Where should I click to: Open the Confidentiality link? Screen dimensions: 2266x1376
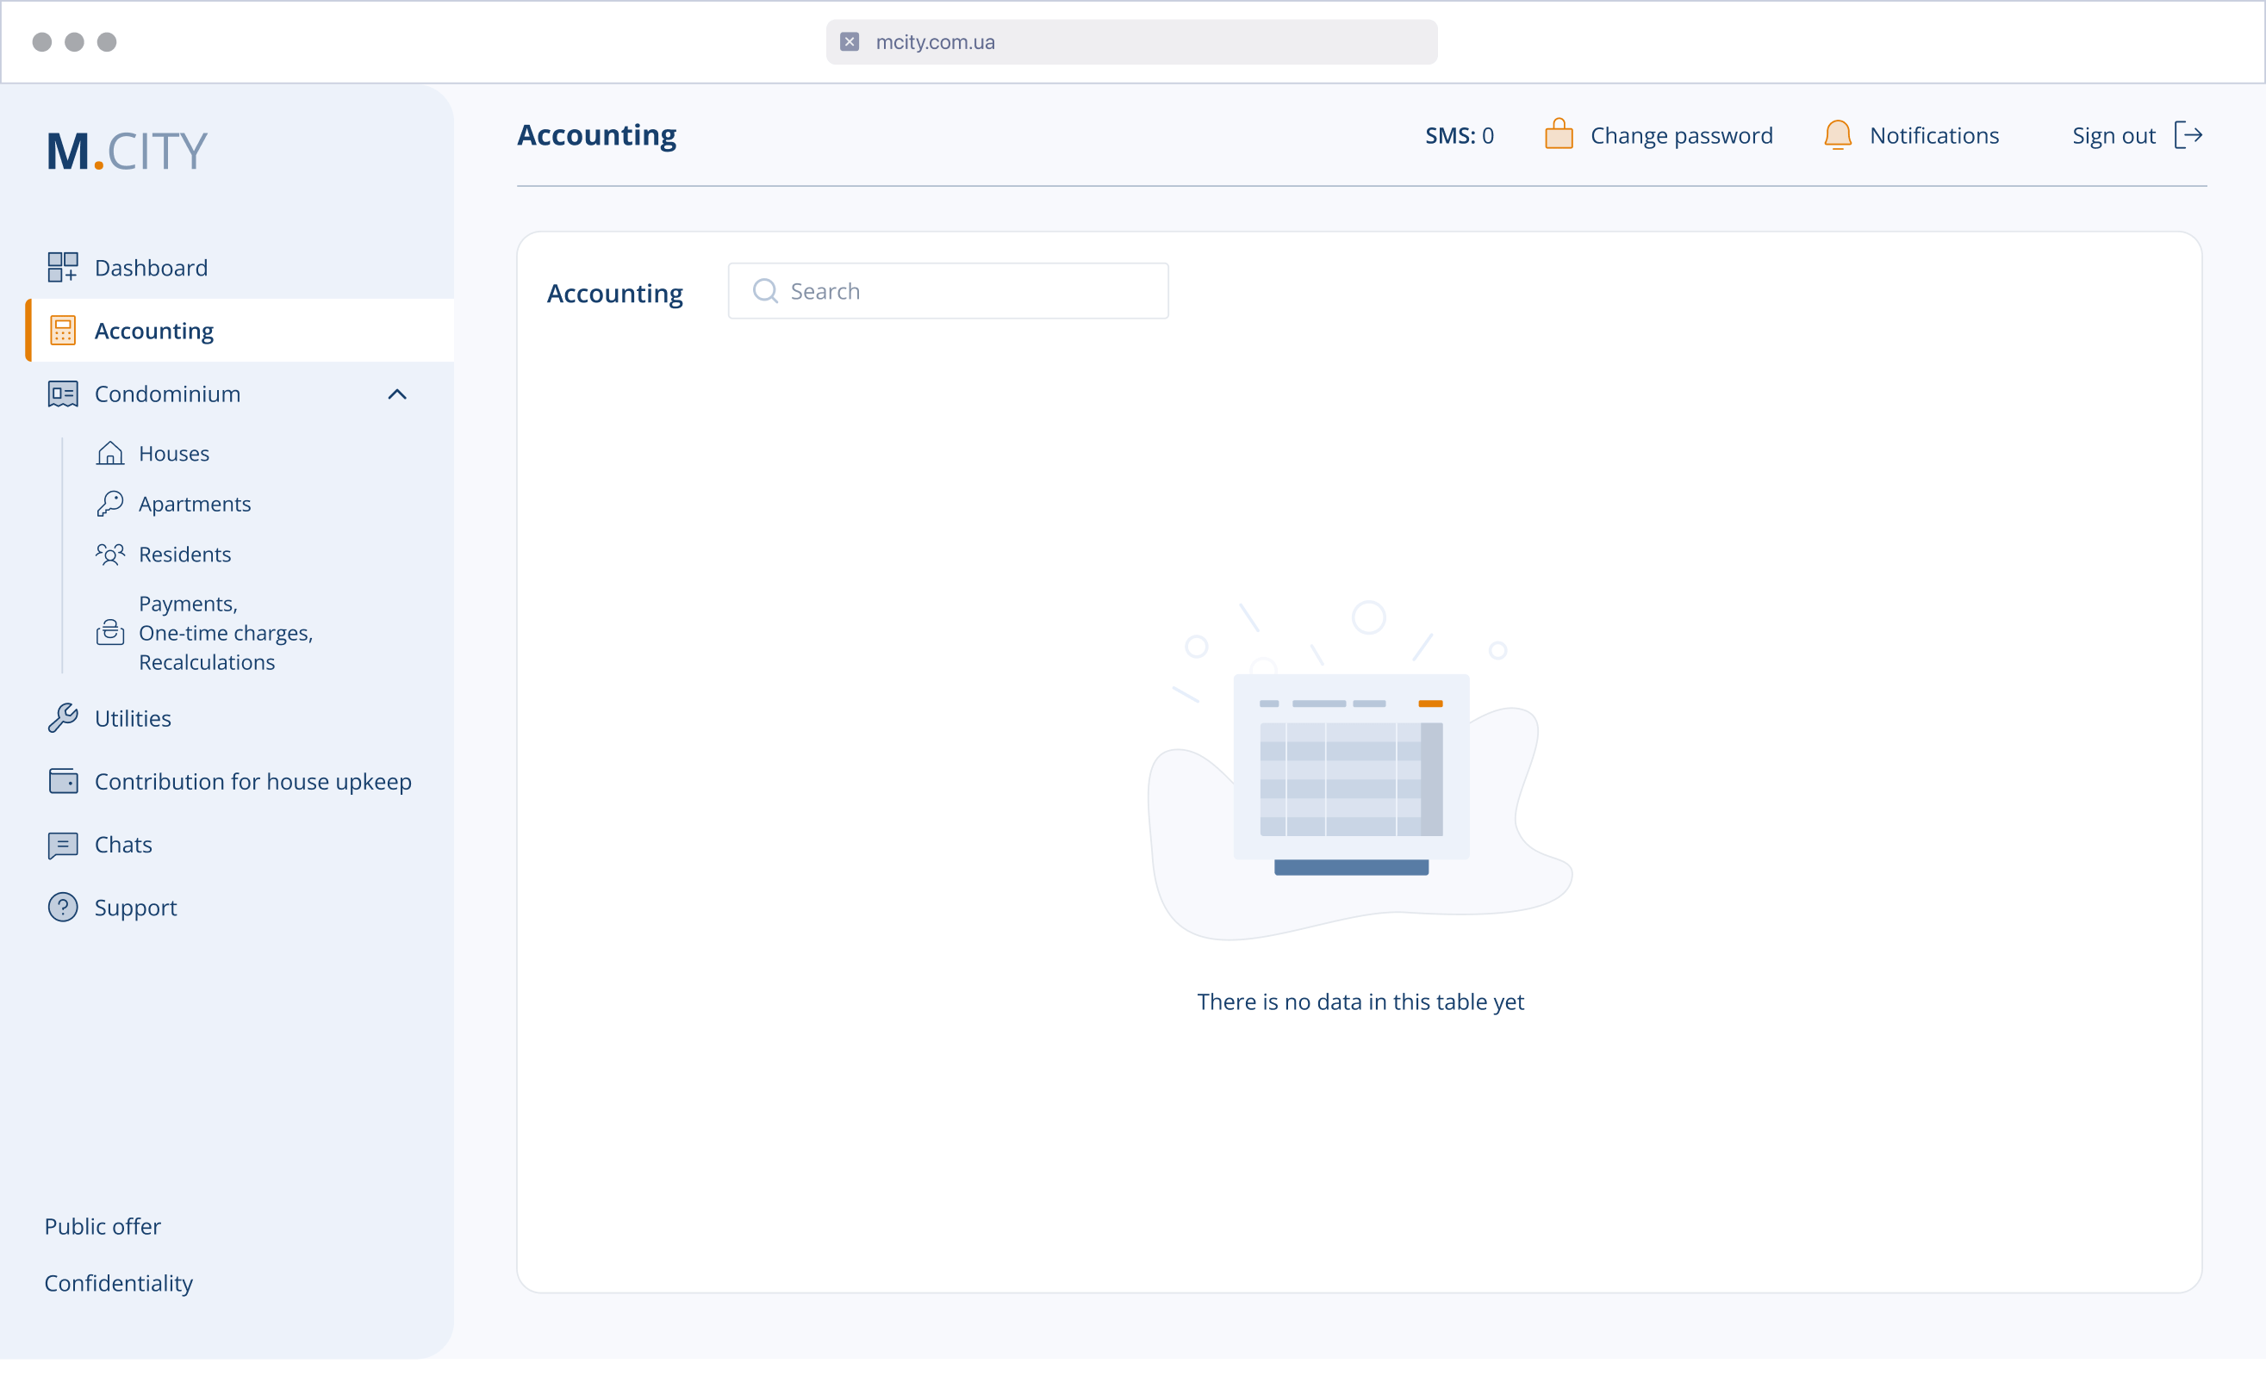coord(119,1283)
